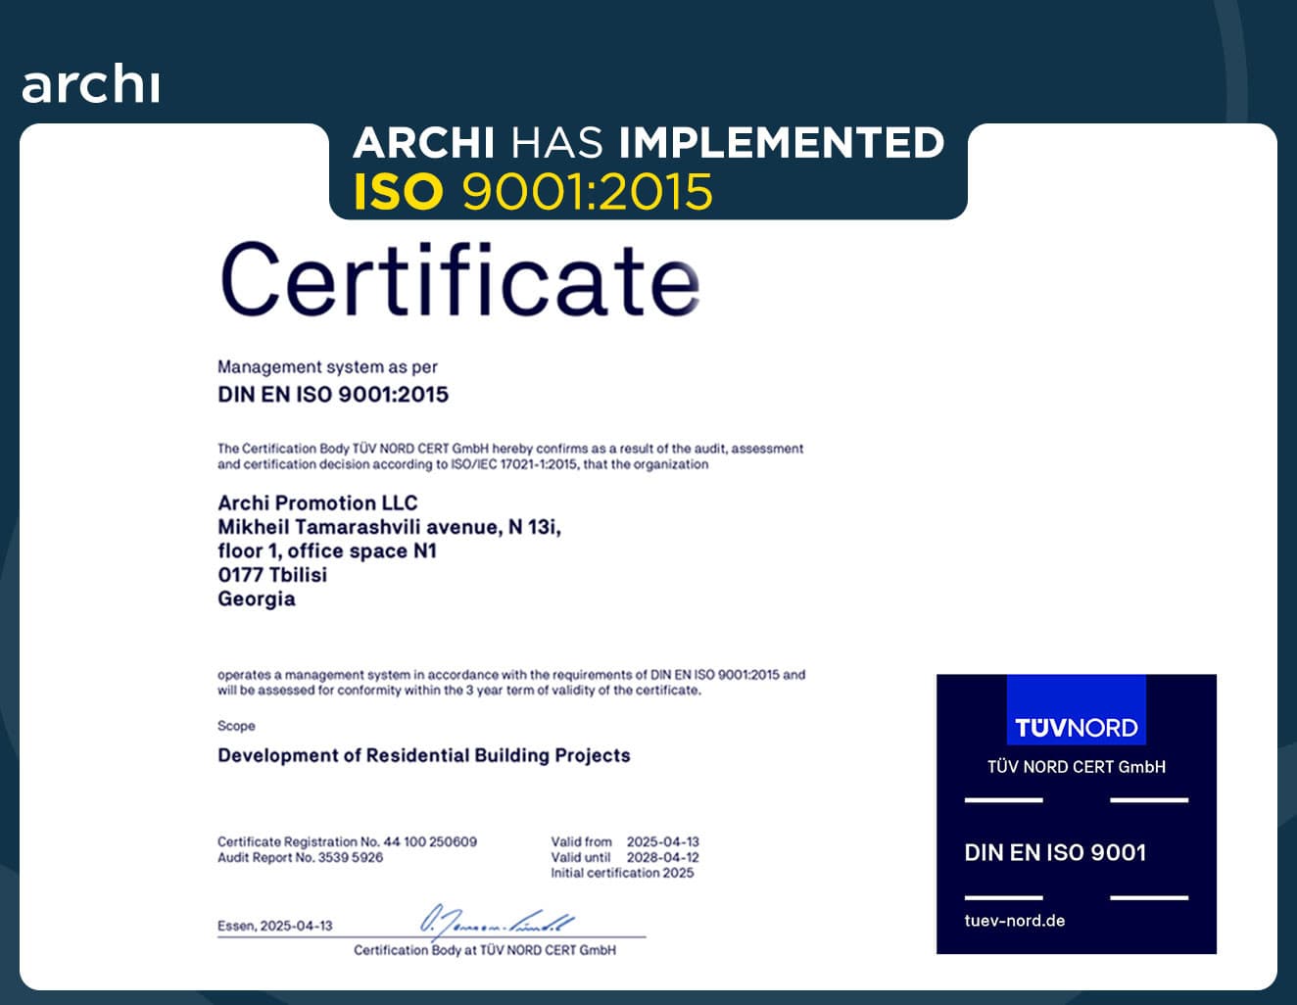This screenshot has height=1005, width=1297.
Task: Click the "ARCHI HAS IMPLEMENTED" headline
Action: pyautogui.click(x=648, y=143)
